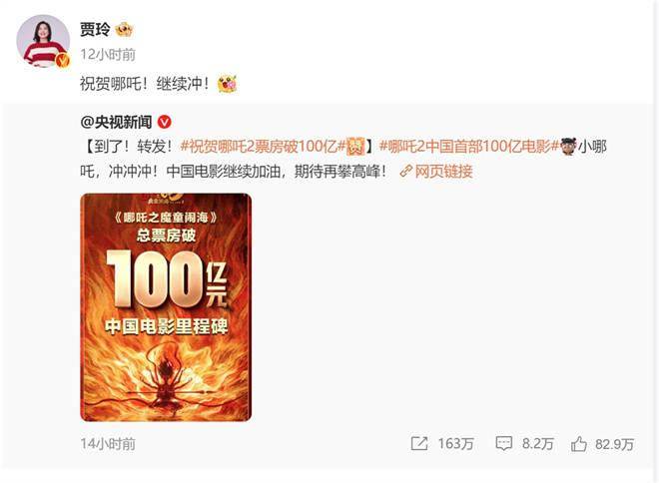Like the post with the thumbs-up icon
659x483 pixels.
point(579,443)
